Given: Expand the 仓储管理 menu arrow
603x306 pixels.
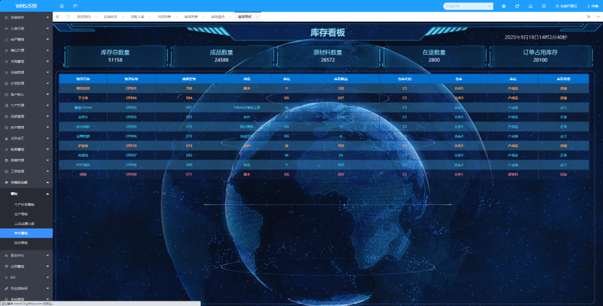Looking at the screenshot, I should point(47,72).
